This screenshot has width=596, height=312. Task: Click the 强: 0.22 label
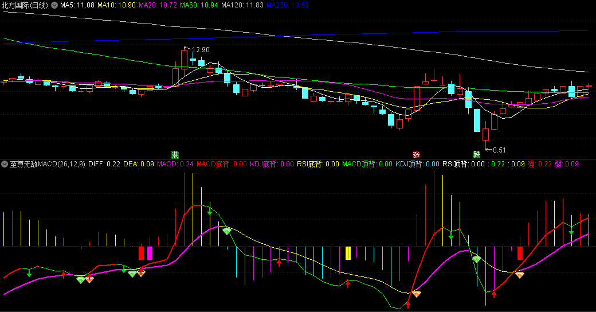(x=539, y=164)
